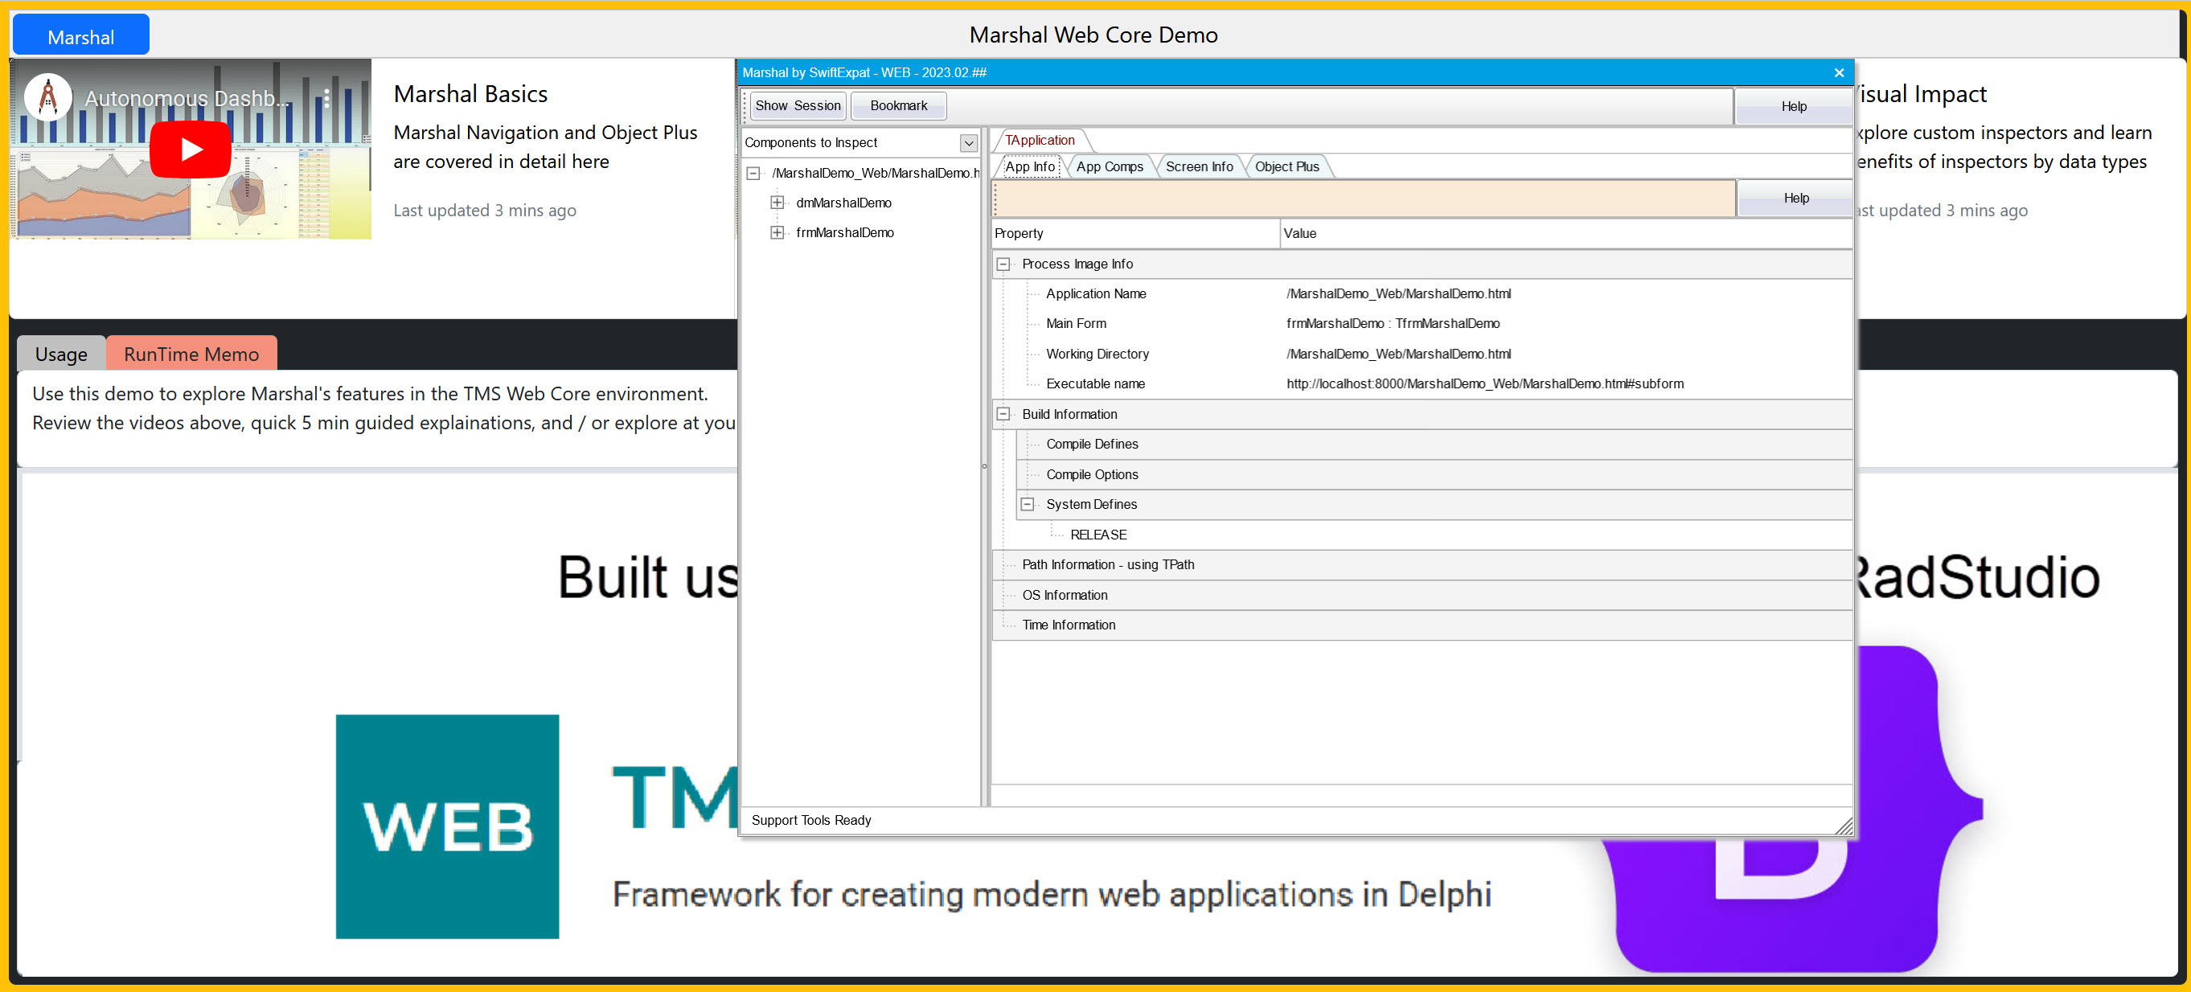Switch to the Object Plus tab
2191x992 pixels.
(x=1286, y=166)
